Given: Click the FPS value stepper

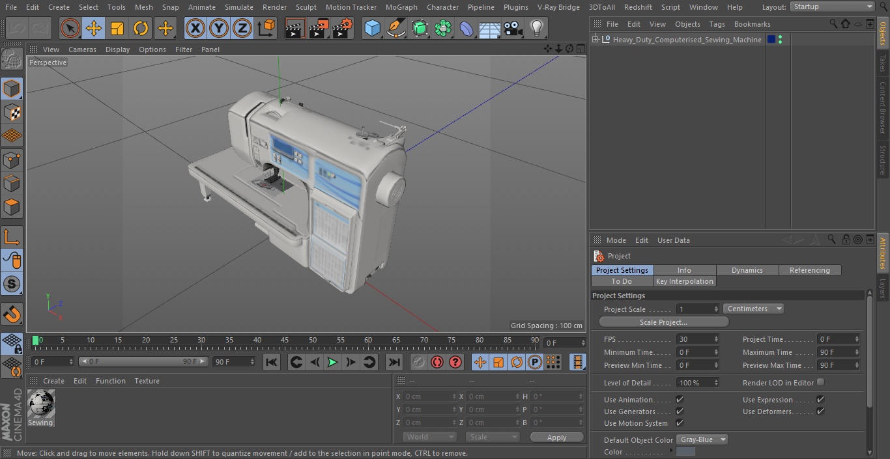Looking at the screenshot, I should [716, 339].
